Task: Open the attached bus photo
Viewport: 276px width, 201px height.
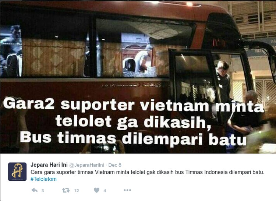Action: (138, 77)
